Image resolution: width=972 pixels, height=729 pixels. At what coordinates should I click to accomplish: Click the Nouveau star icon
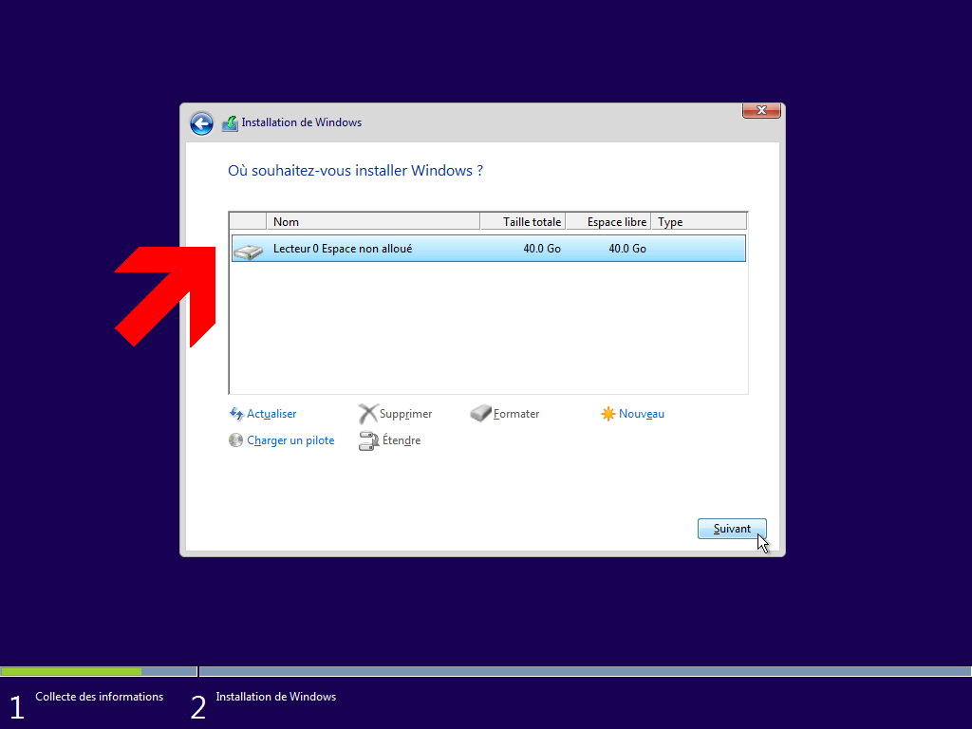pyautogui.click(x=608, y=414)
